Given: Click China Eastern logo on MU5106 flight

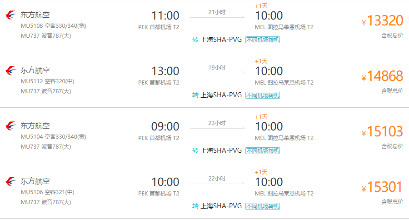Looking at the screenshot, I should pos(11,181).
